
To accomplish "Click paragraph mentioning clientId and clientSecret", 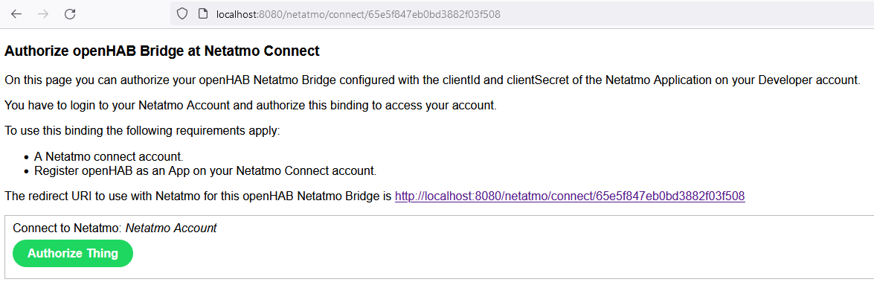I will [433, 80].
